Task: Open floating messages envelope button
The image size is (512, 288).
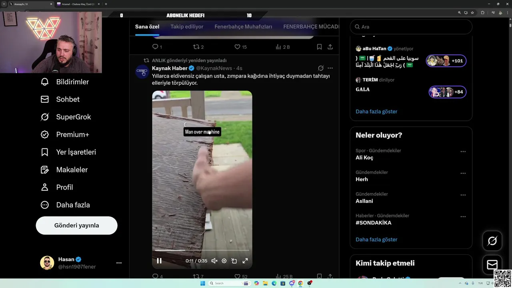Action: [x=492, y=264]
